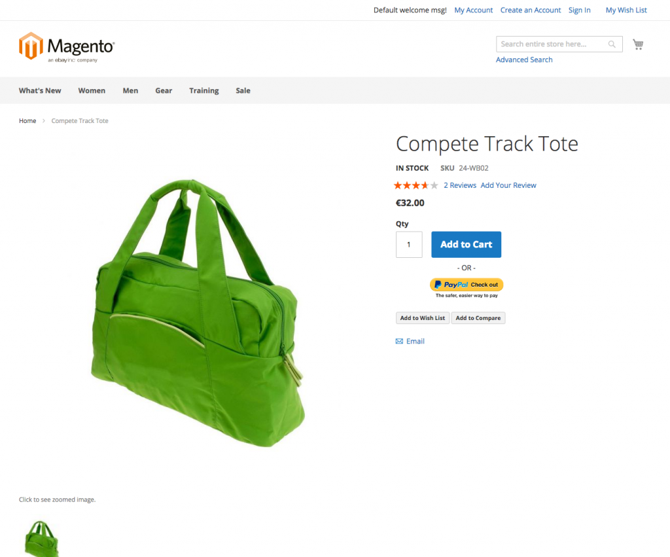Image resolution: width=670 pixels, height=557 pixels.
Task: Click the star rating summary
Action: point(415,185)
